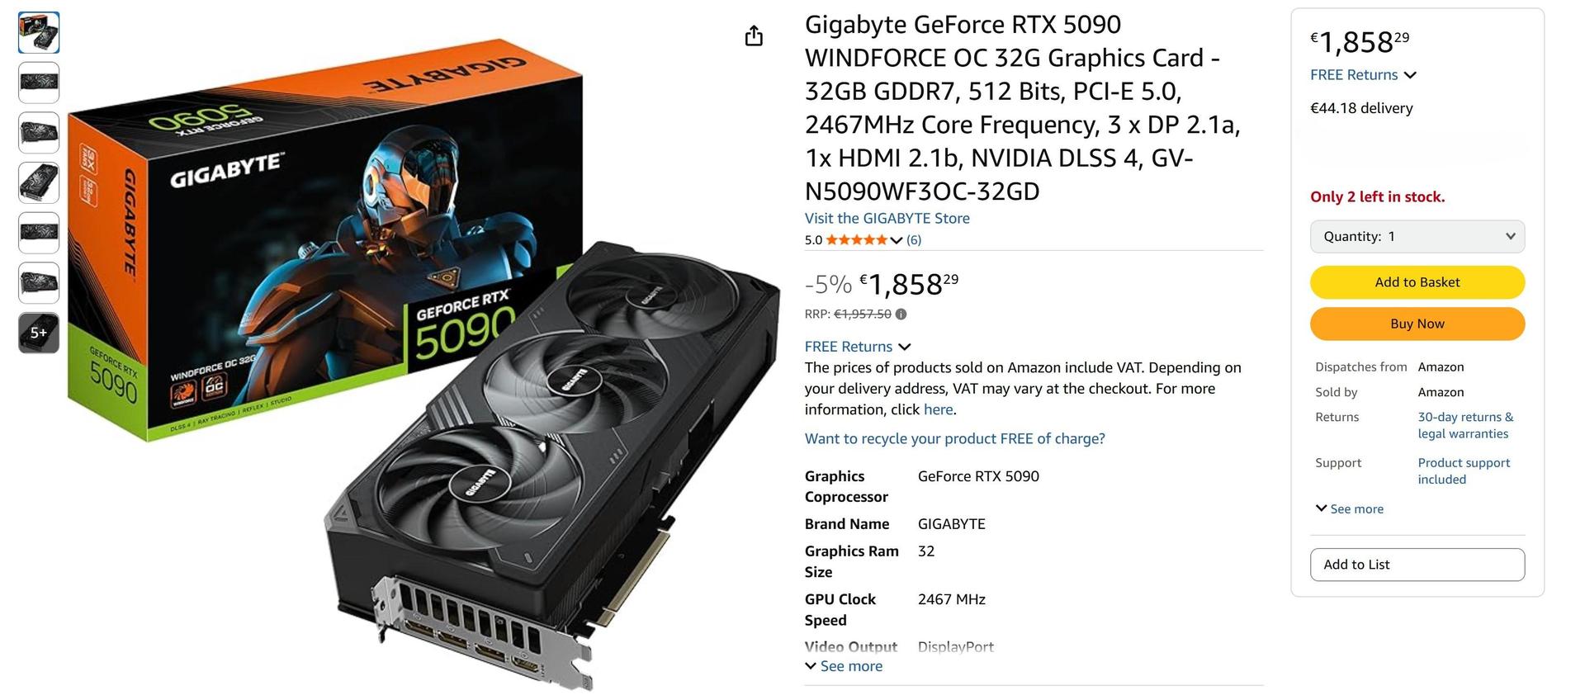Open the 5+ more images thumbnail
The height and width of the screenshot is (695, 1585).
[39, 333]
